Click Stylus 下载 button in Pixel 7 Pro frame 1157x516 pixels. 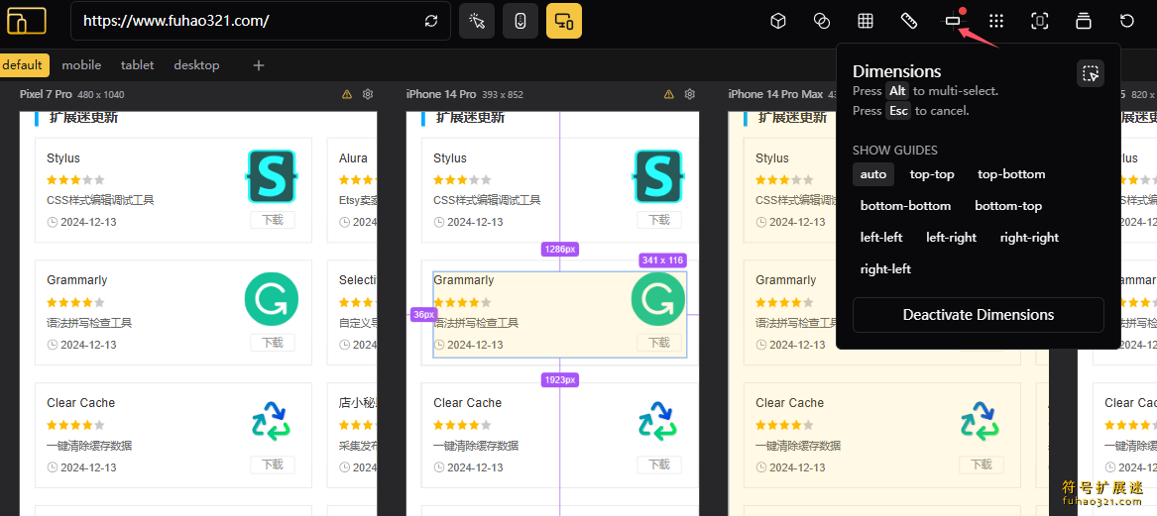click(273, 220)
